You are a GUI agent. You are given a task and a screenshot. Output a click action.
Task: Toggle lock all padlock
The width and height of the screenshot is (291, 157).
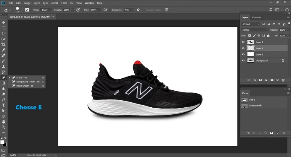[269, 36]
